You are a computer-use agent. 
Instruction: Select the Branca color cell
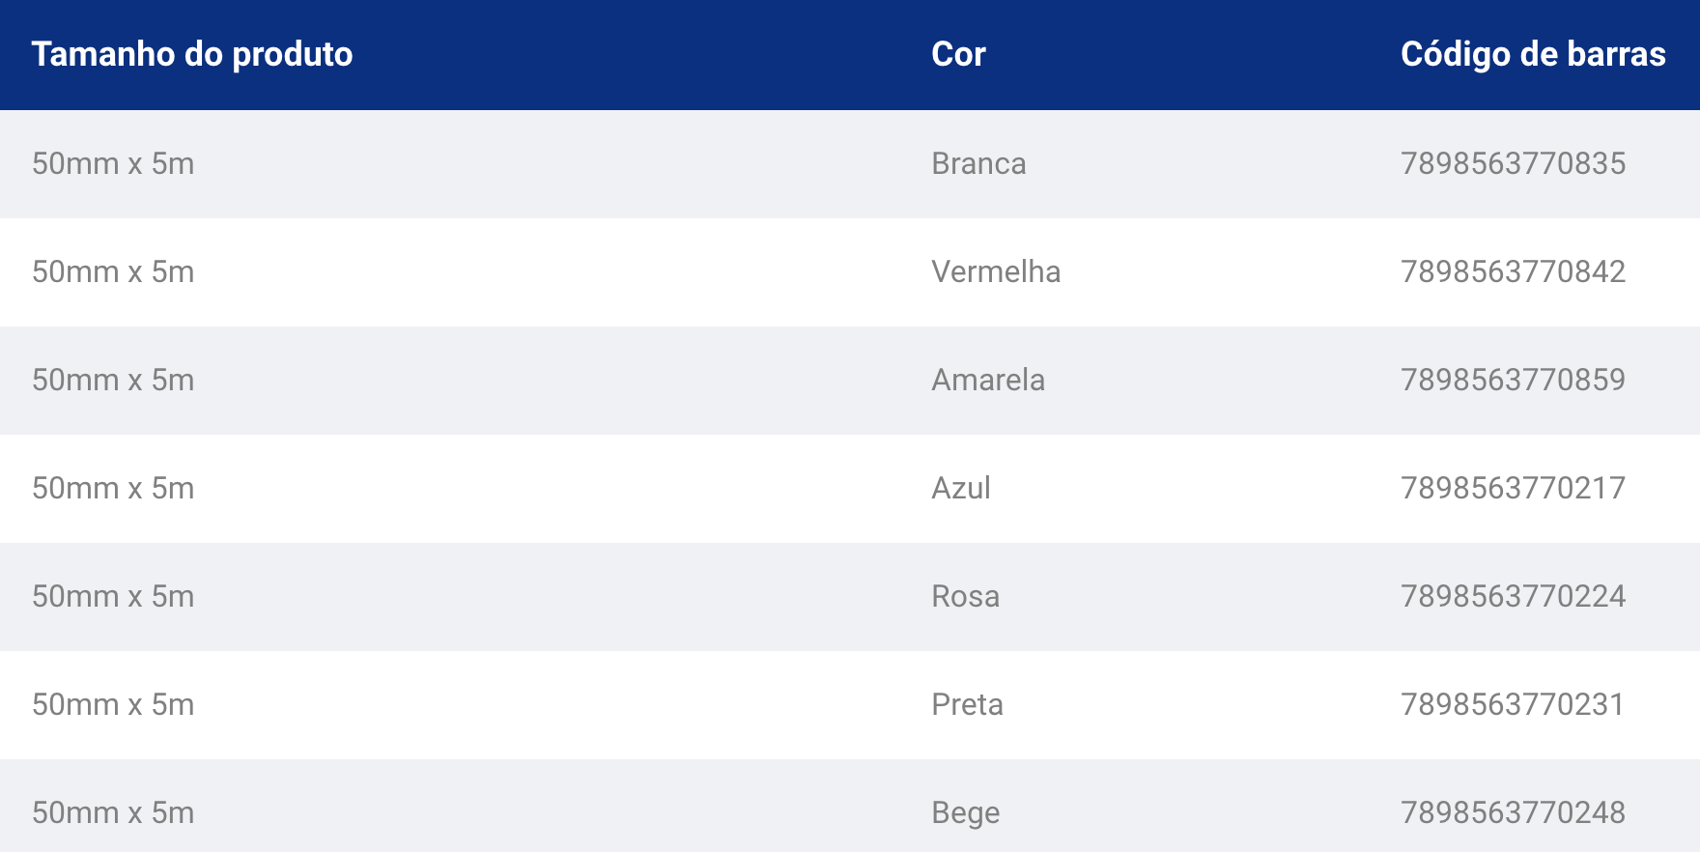point(978,163)
